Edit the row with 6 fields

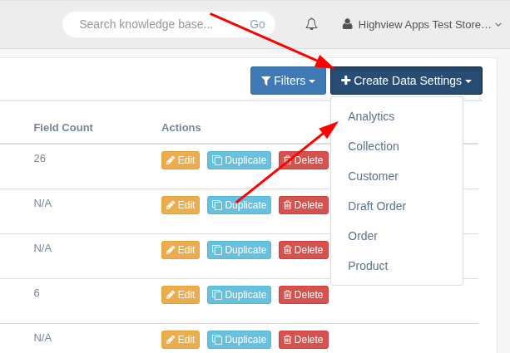(x=181, y=294)
